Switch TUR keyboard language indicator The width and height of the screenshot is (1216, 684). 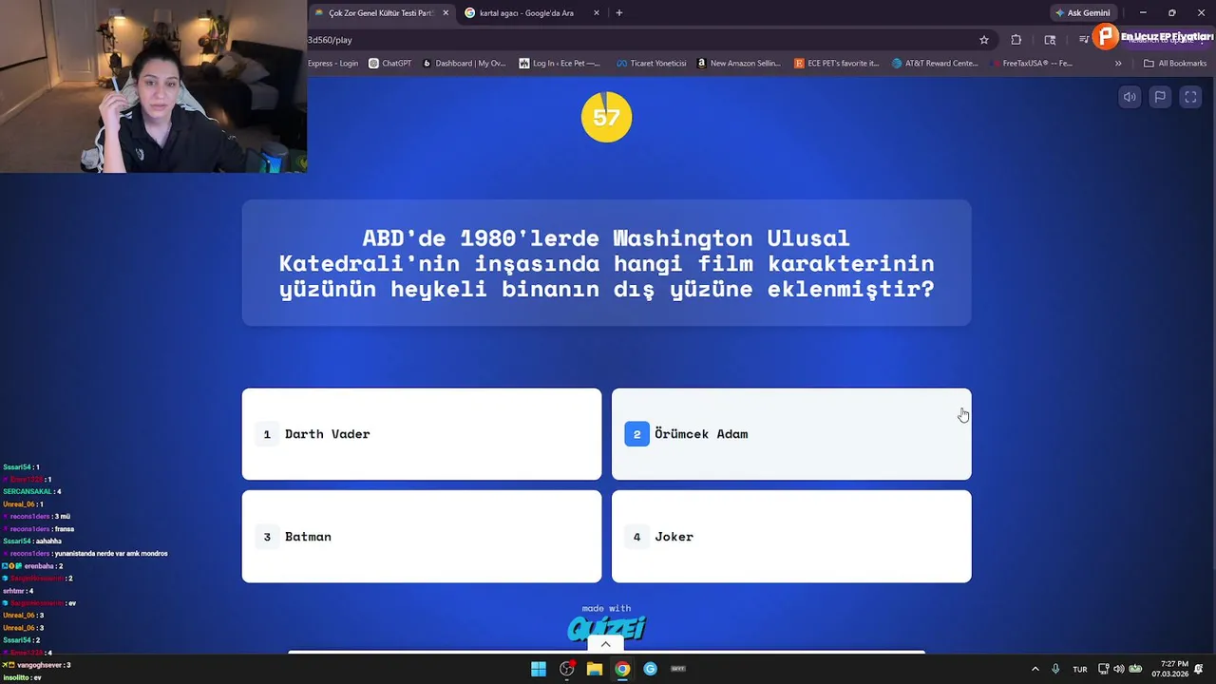click(x=1080, y=669)
